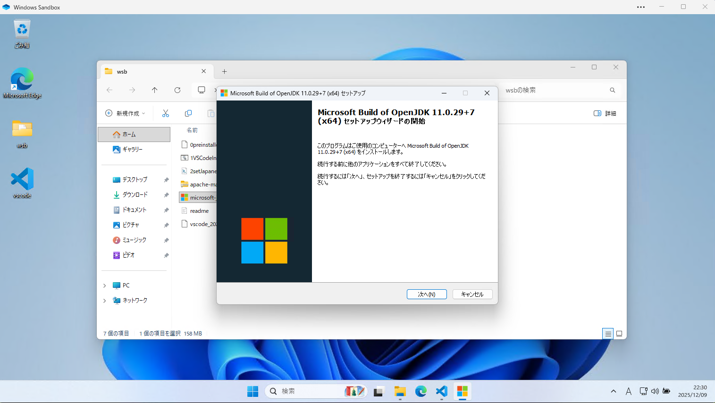The image size is (715, 403).
Task: Click the wsbの検索 search field
Action: (x=555, y=90)
